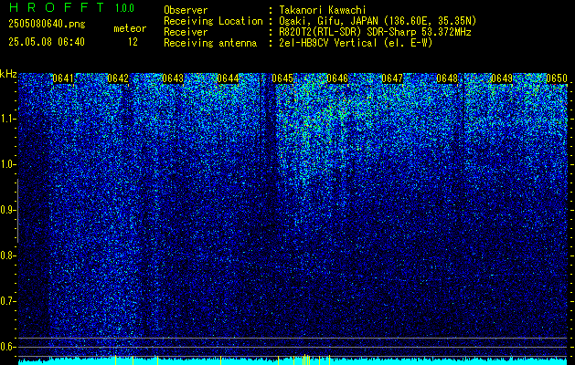The height and width of the screenshot is (365, 575).
Task: Click the HROFFT 1.0.0 title text
Action: pyautogui.click(x=72, y=7)
